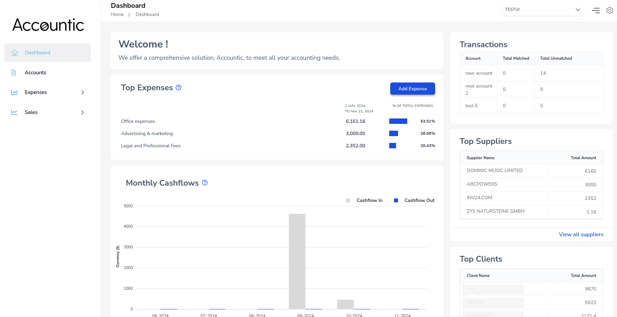Click the Sales line chart icon

(x=14, y=112)
